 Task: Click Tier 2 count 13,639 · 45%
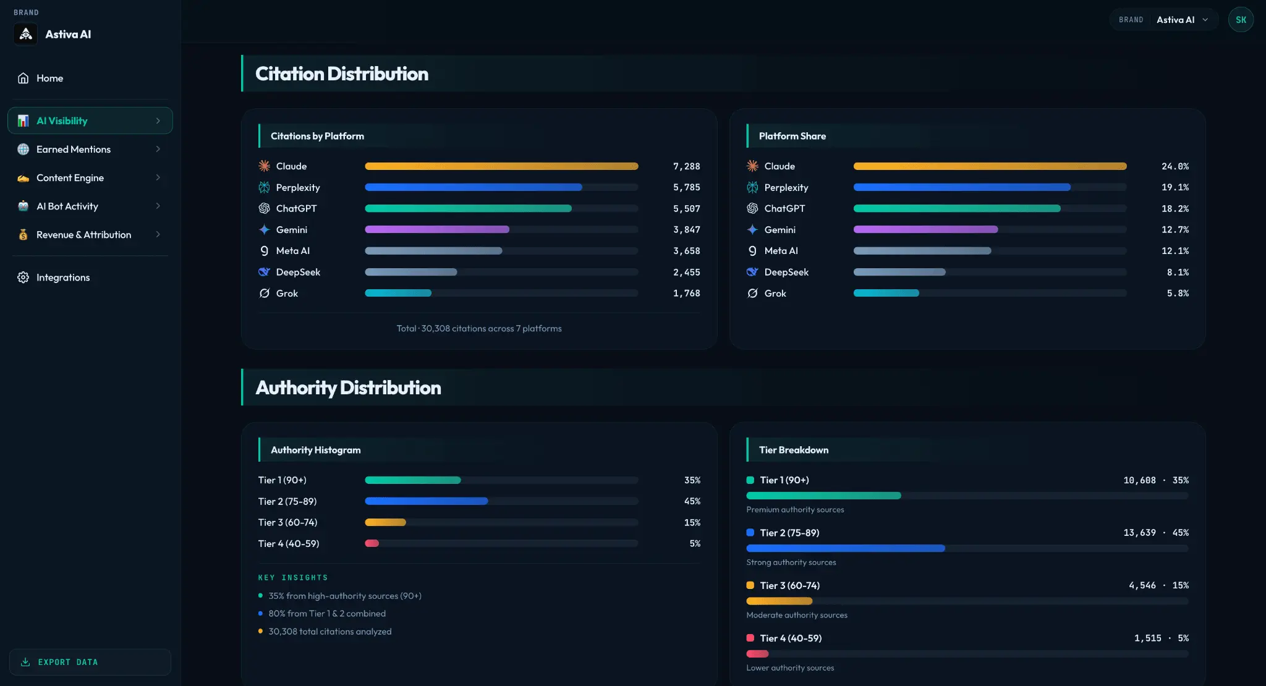(x=1156, y=533)
